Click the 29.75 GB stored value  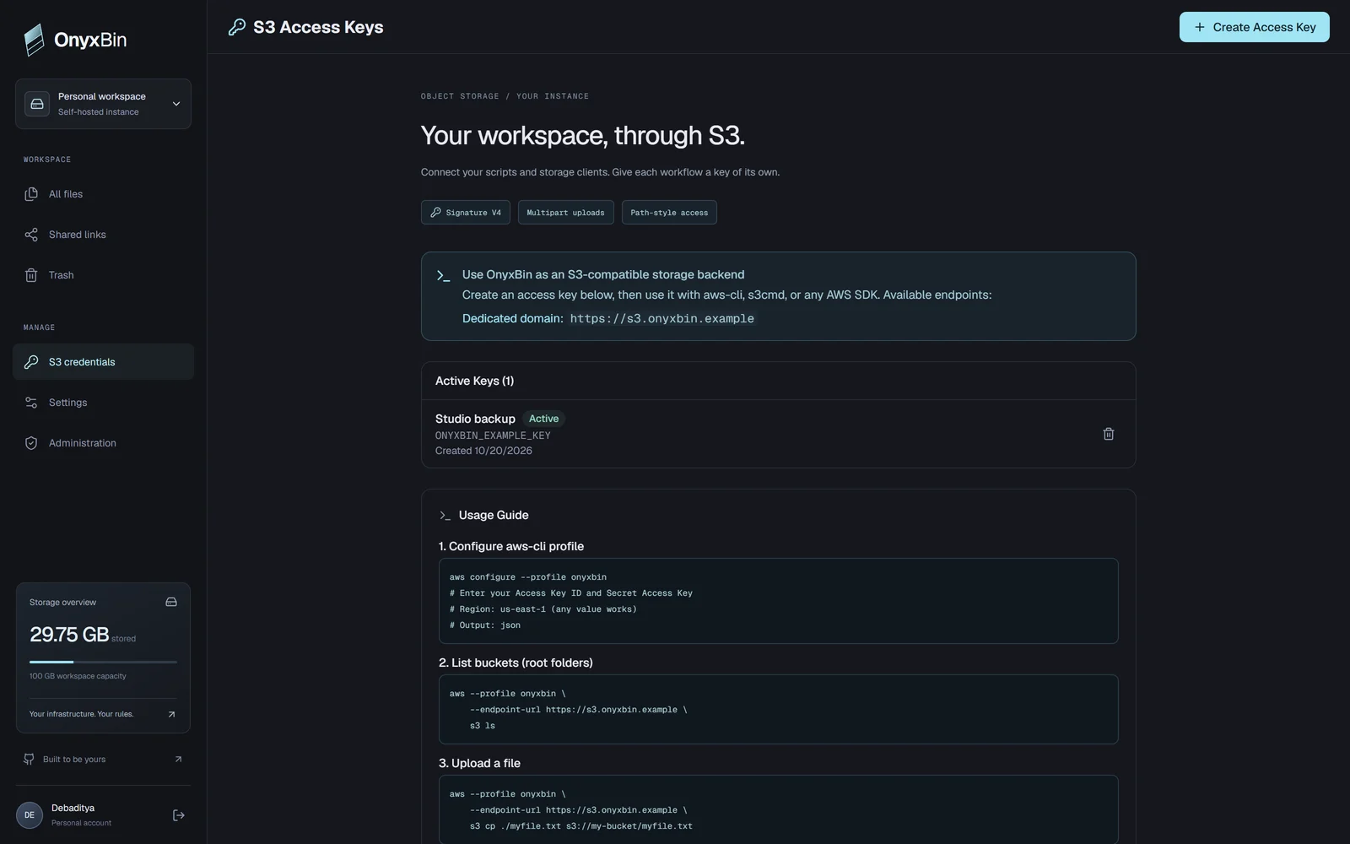pyautogui.click(x=69, y=635)
